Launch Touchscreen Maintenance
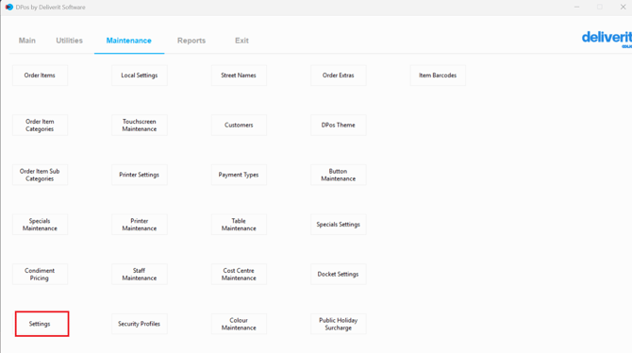The image size is (632, 353). pyautogui.click(x=140, y=126)
